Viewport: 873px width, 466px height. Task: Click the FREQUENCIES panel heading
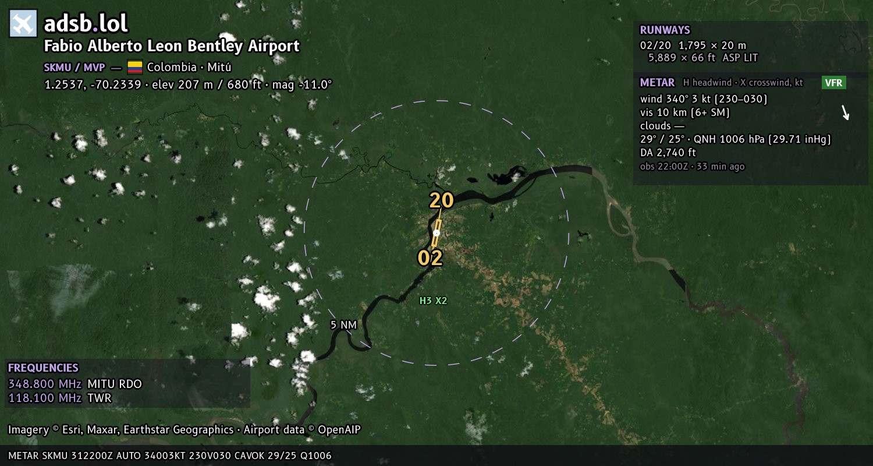[43, 368]
